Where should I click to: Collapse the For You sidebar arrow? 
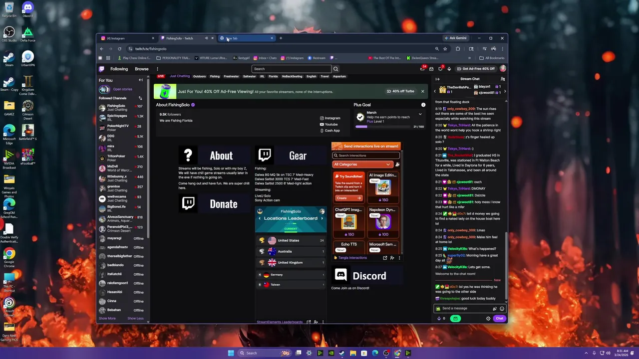coord(140,80)
